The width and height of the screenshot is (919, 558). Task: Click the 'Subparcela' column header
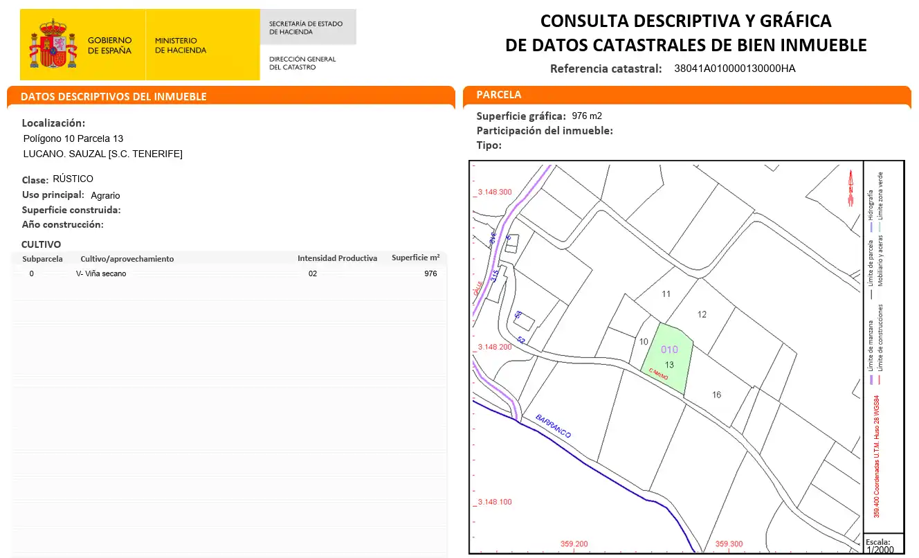click(43, 258)
